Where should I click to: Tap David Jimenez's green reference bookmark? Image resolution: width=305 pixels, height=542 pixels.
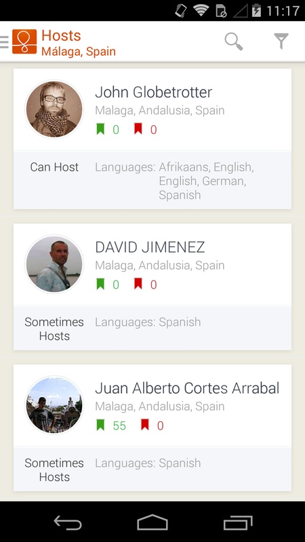pyautogui.click(x=100, y=284)
